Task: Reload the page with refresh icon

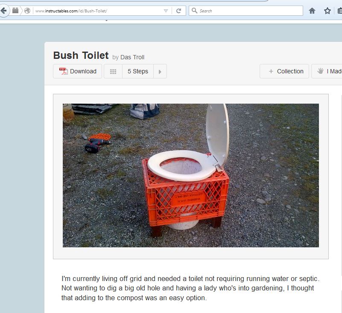Action: pyautogui.click(x=178, y=11)
